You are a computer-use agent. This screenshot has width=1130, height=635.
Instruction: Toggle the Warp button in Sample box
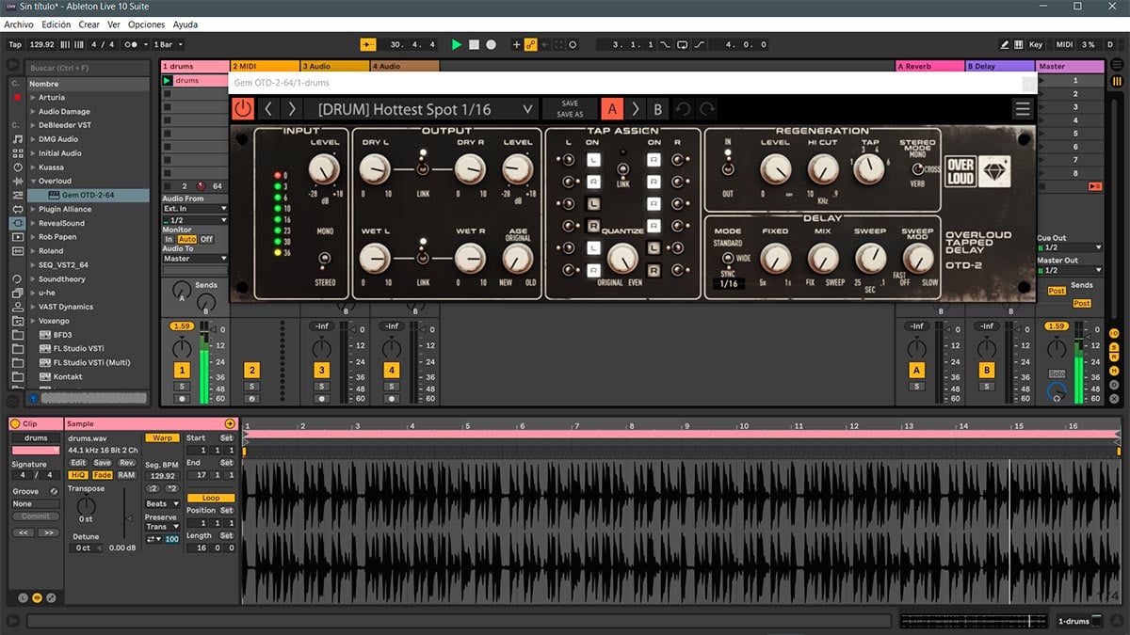(x=162, y=438)
